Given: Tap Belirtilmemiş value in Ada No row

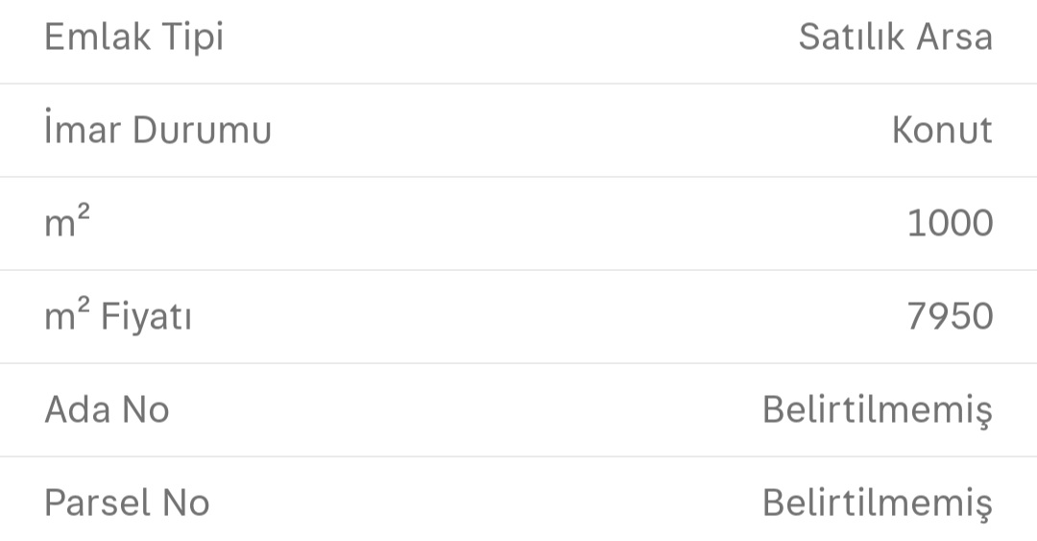Looking at the screenshot, I should 877,410.
